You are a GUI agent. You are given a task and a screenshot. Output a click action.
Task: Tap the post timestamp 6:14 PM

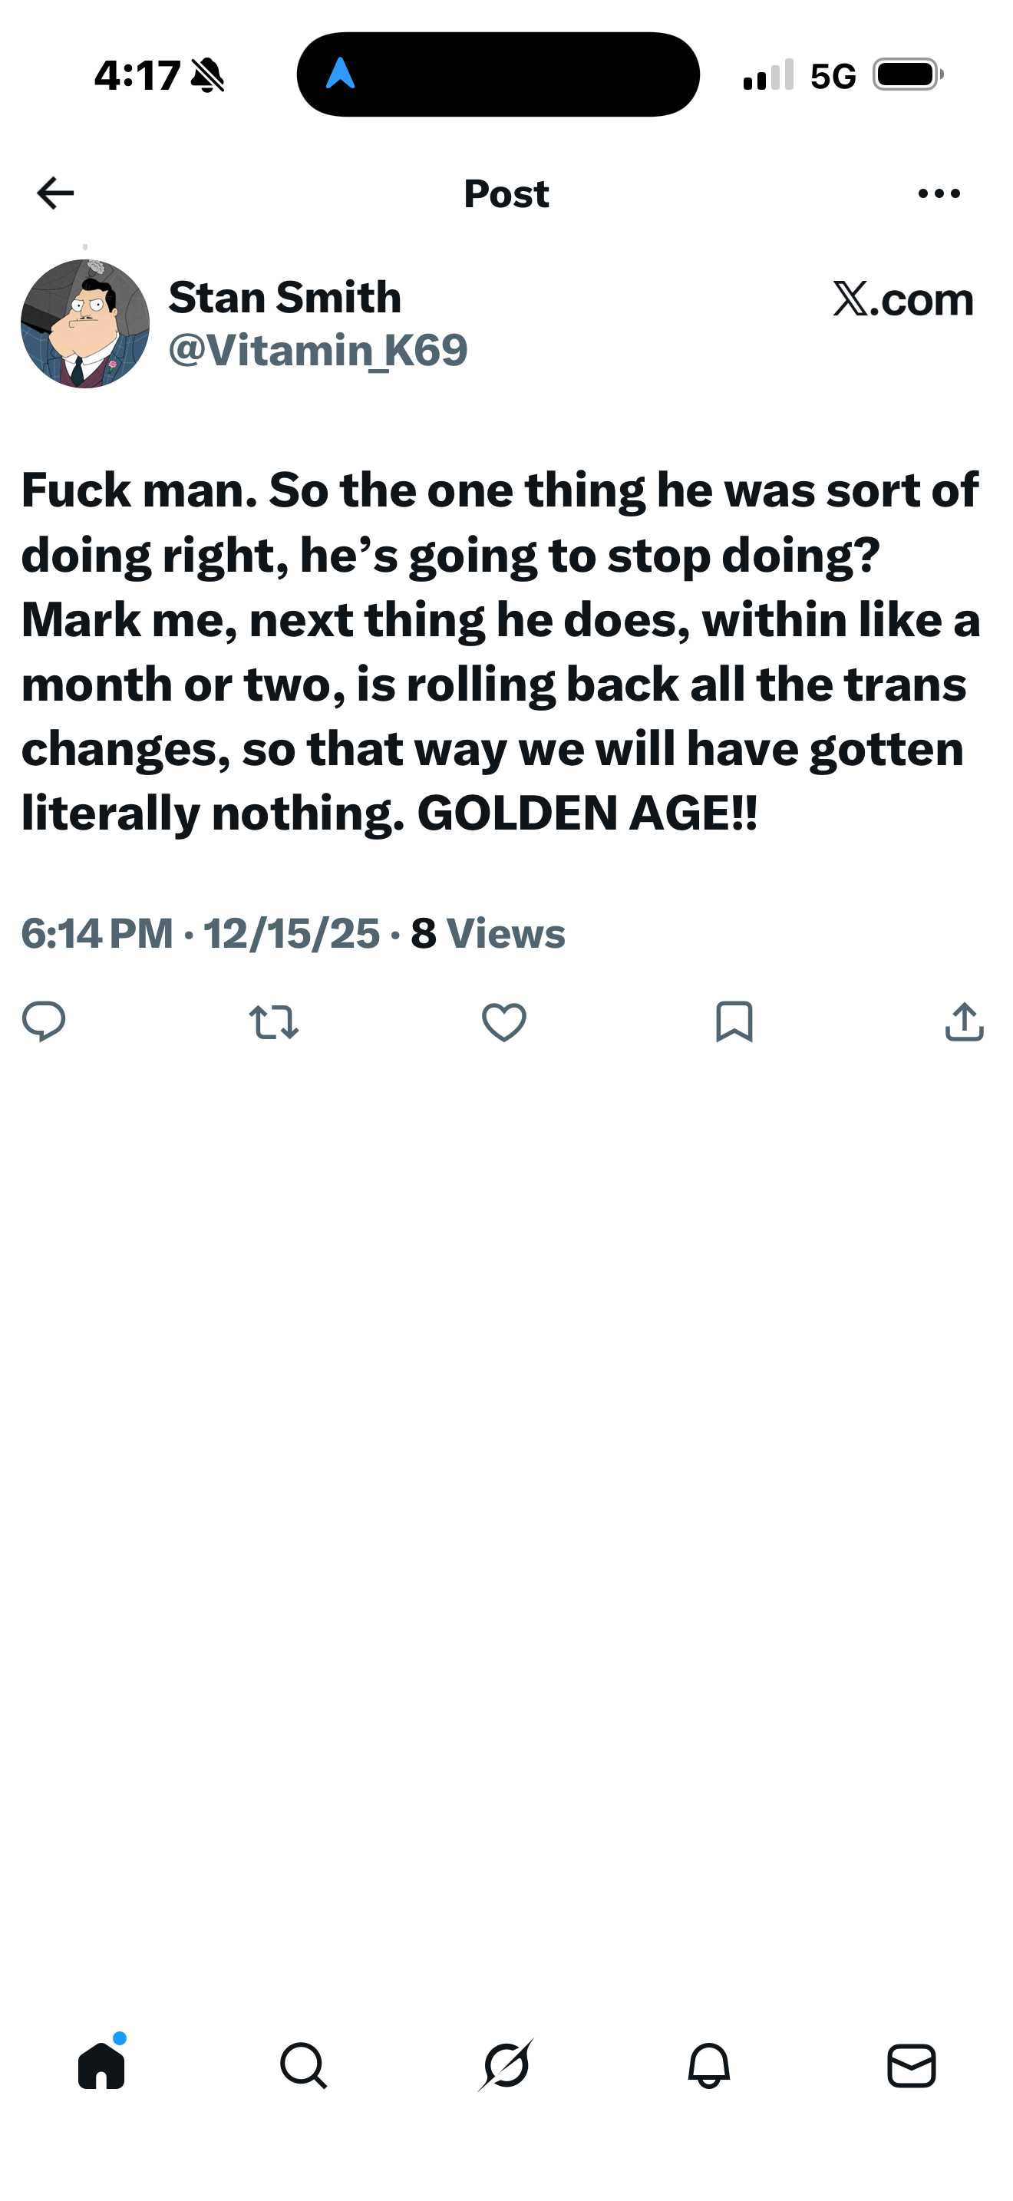(97, 933)
